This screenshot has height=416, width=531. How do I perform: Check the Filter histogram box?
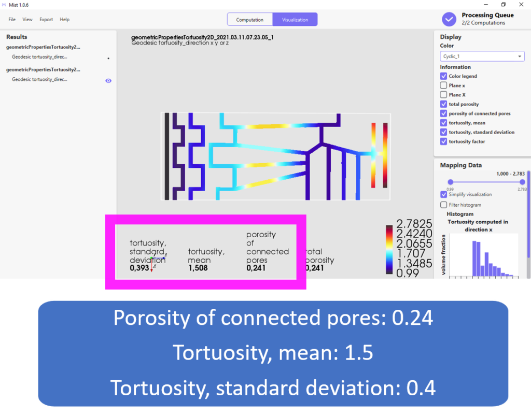(x=443, y=205)
